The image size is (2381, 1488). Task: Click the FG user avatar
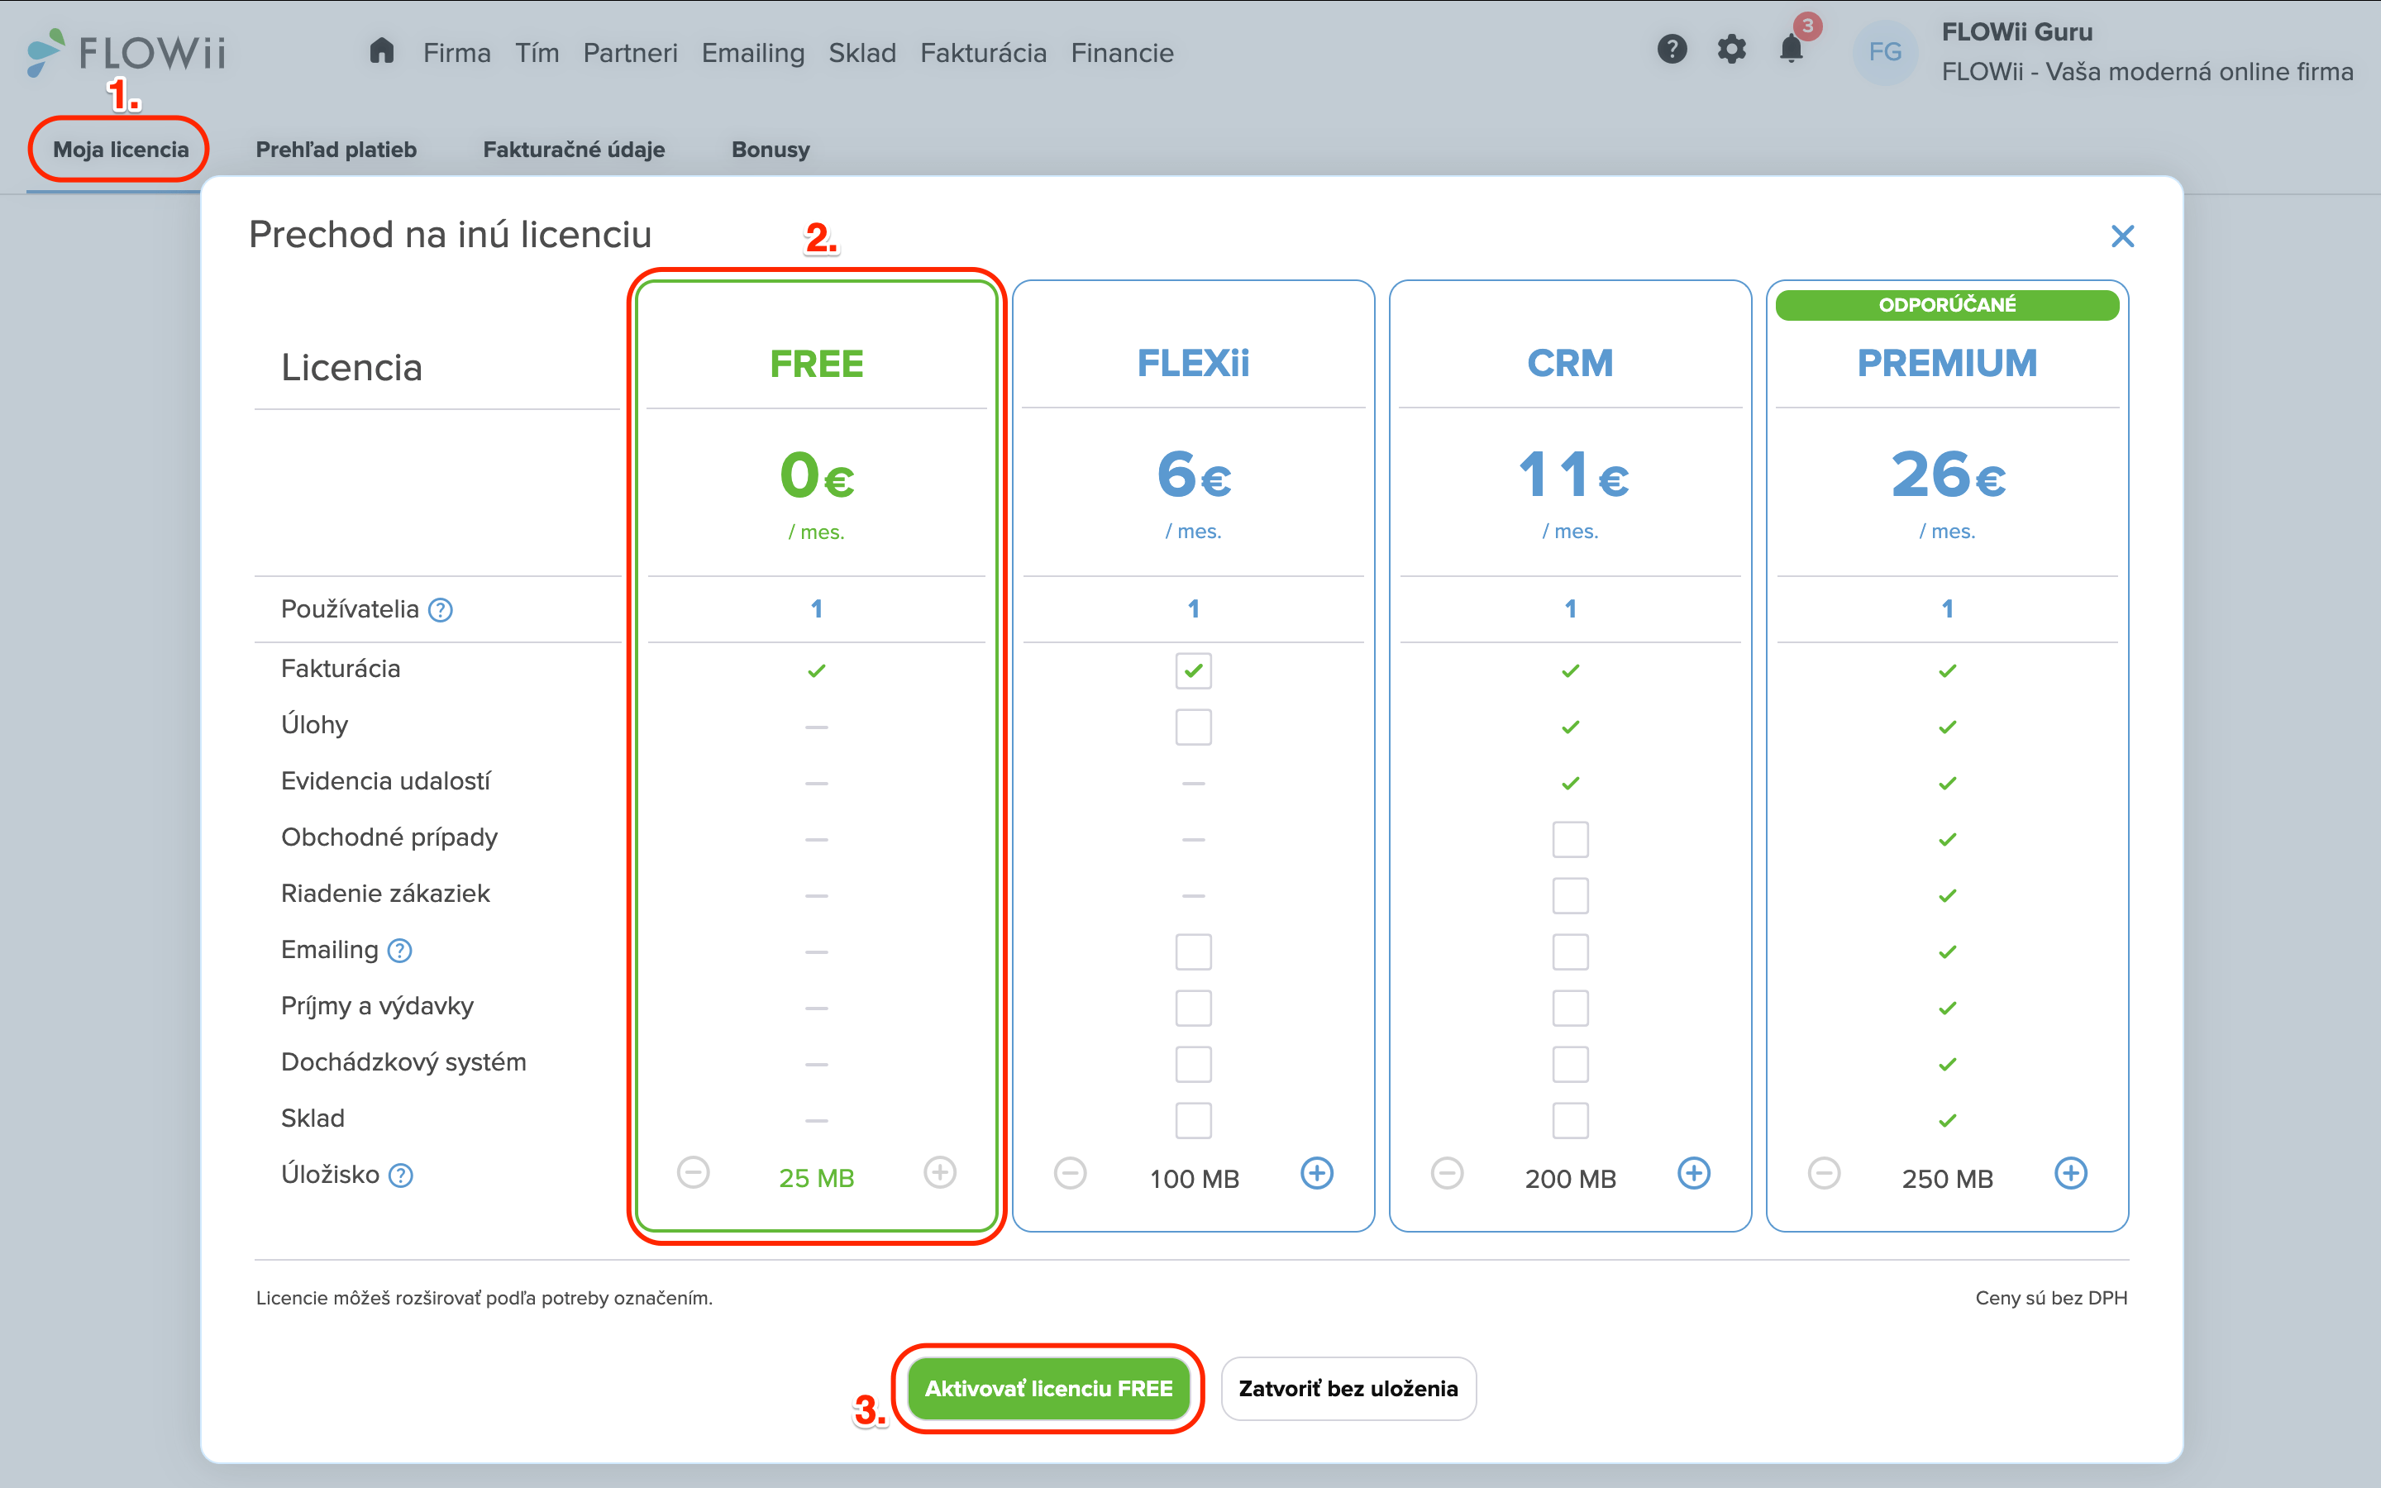1884,52
